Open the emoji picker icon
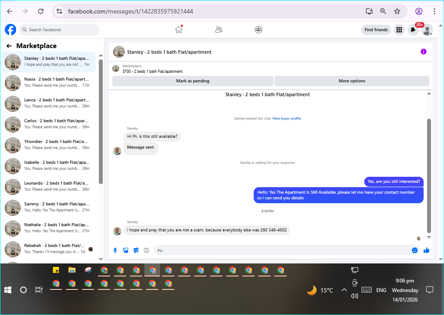 415,250
